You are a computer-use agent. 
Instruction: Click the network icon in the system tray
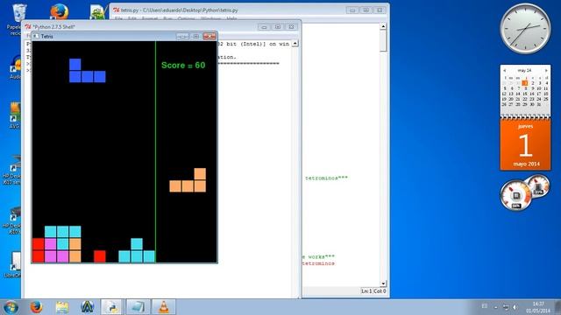click(x=506, y=307)
